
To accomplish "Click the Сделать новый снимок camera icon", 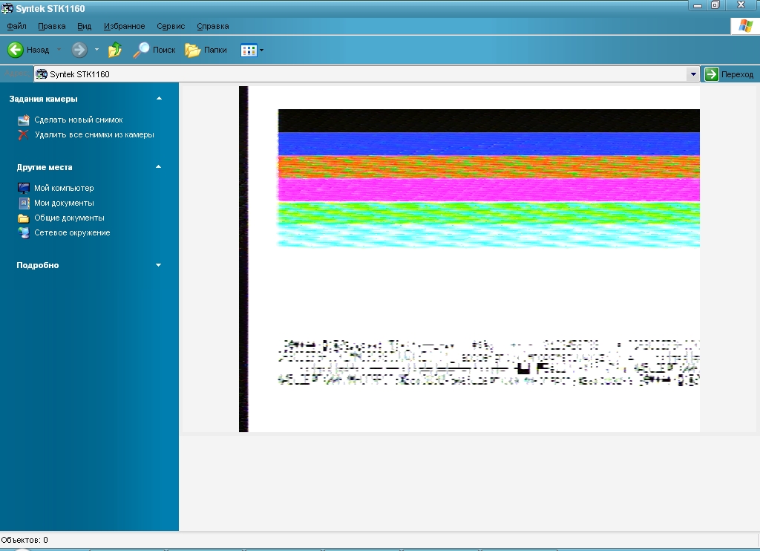I will tap(23, 120).
